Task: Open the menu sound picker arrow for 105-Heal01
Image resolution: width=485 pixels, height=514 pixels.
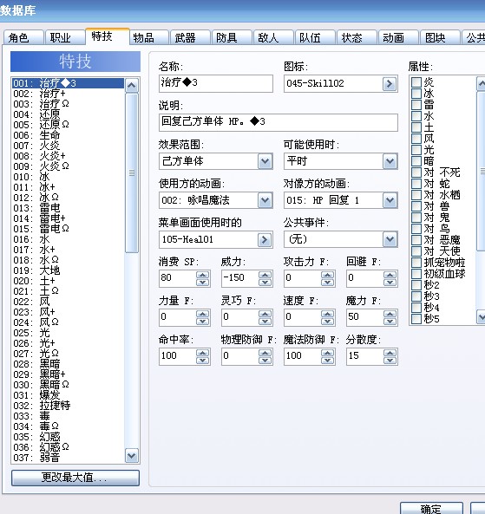Action: point(265,240)
